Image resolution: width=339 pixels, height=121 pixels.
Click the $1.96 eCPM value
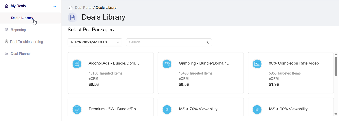click(274, 85)
